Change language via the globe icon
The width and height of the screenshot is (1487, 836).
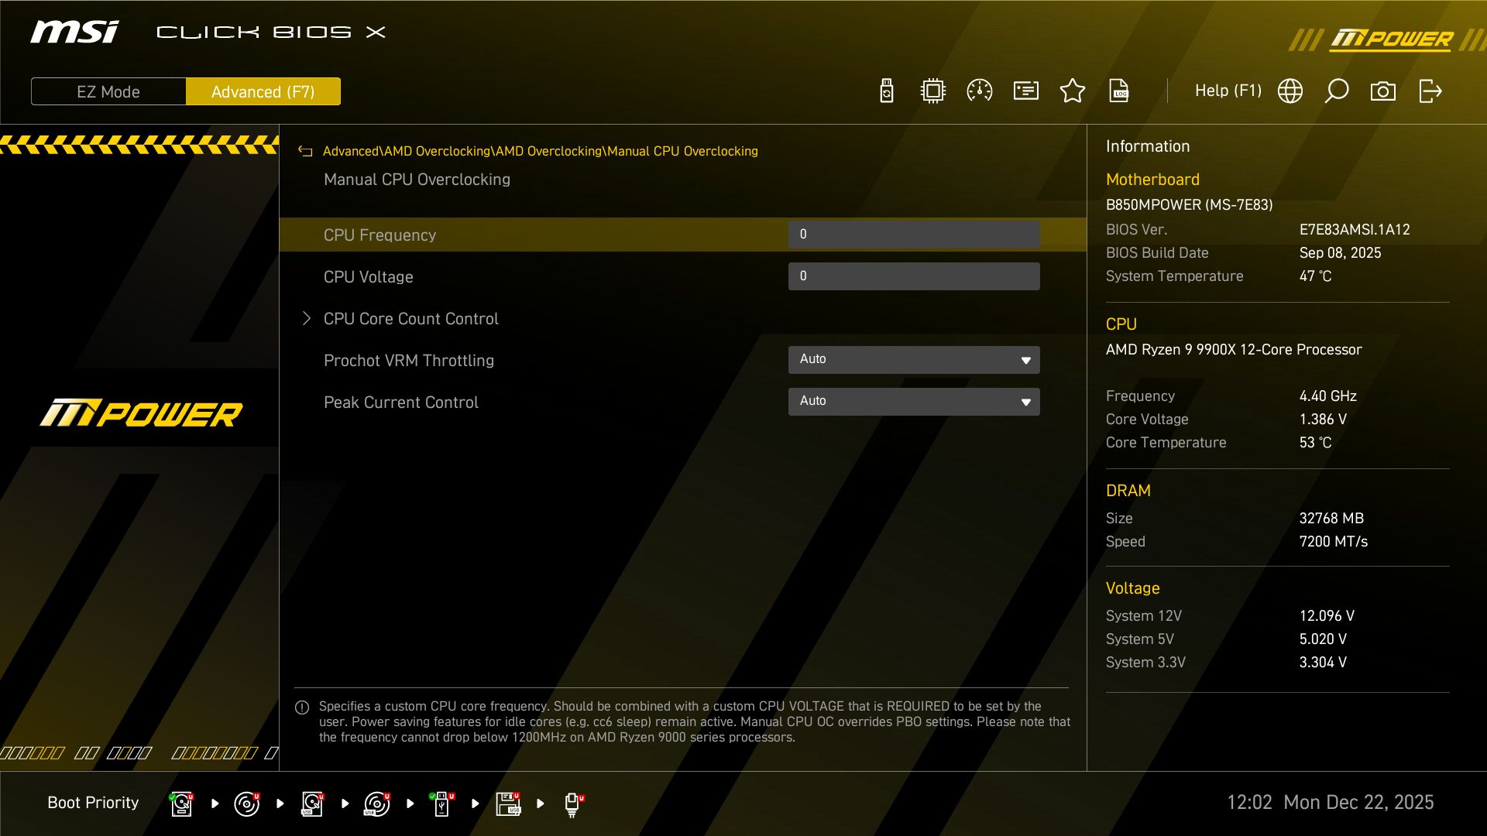coord(1290,91)
